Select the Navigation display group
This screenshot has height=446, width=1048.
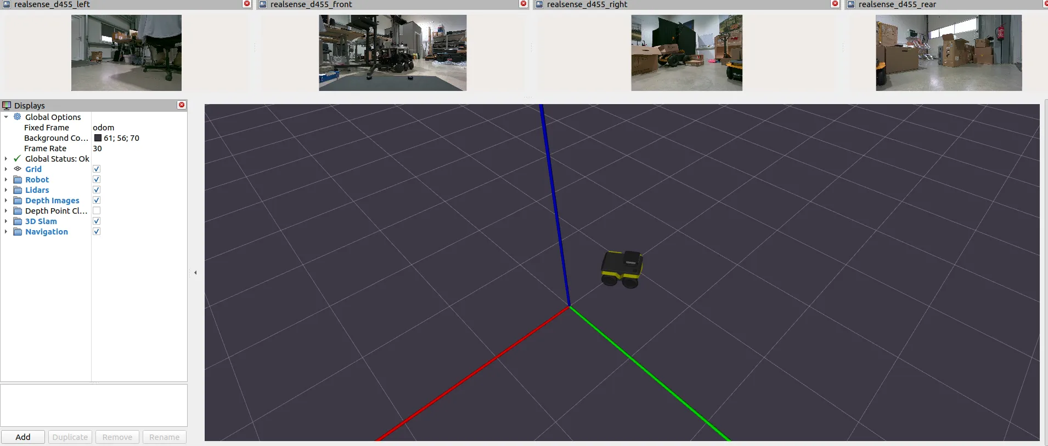[47, 232]
